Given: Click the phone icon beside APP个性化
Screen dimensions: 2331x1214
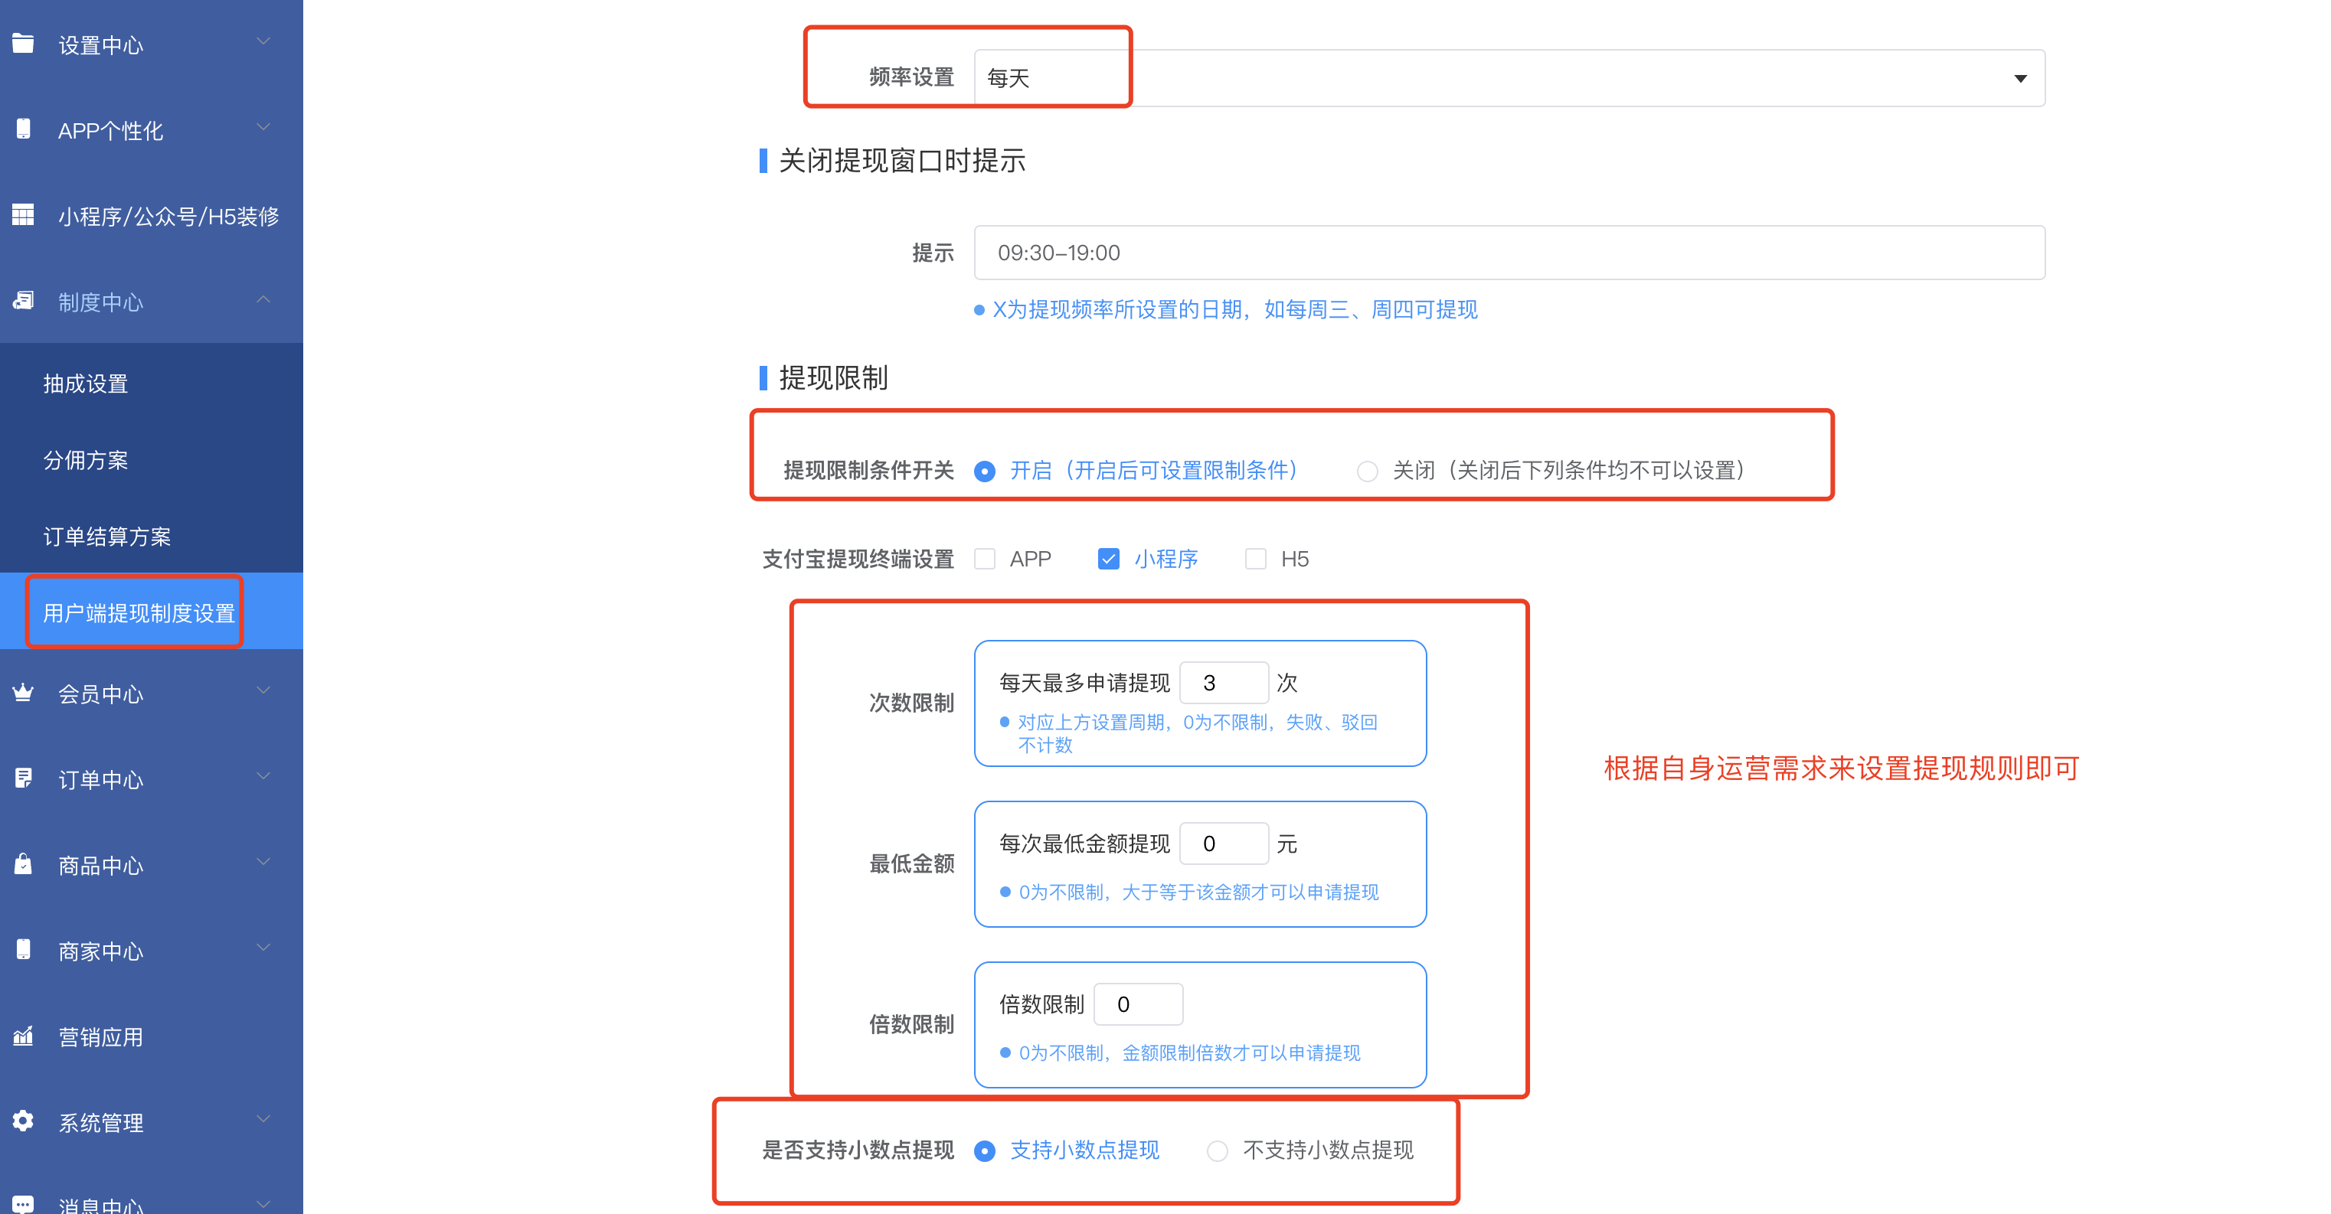Looking at the screenshot, I should (24, 129).
